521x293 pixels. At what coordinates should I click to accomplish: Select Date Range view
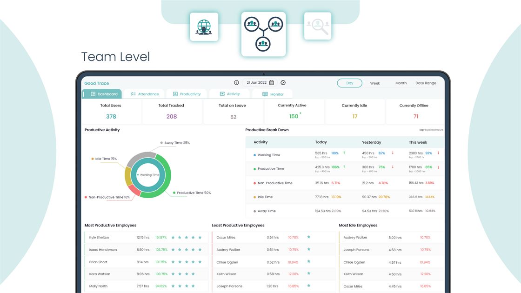[x=426, y=83]
